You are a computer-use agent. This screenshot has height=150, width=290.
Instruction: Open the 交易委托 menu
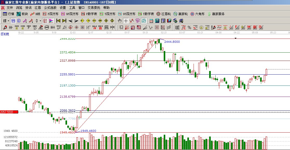94,8
